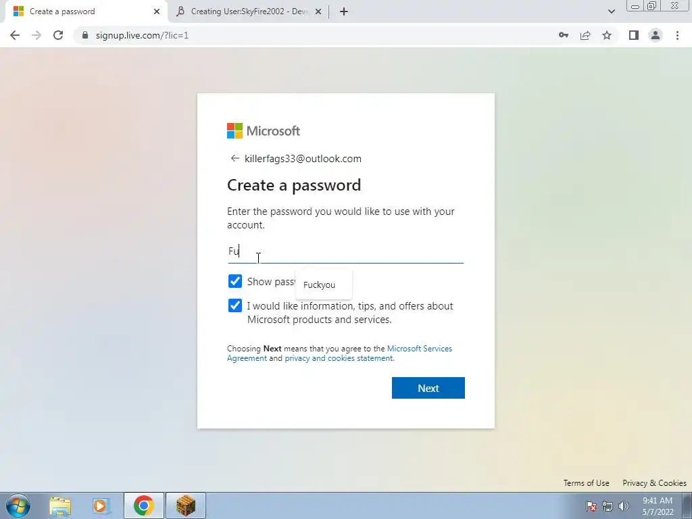The width and height of the screenshot is (692, 519).
Task: Expand the tab search chevron
Action: [611, 11]
